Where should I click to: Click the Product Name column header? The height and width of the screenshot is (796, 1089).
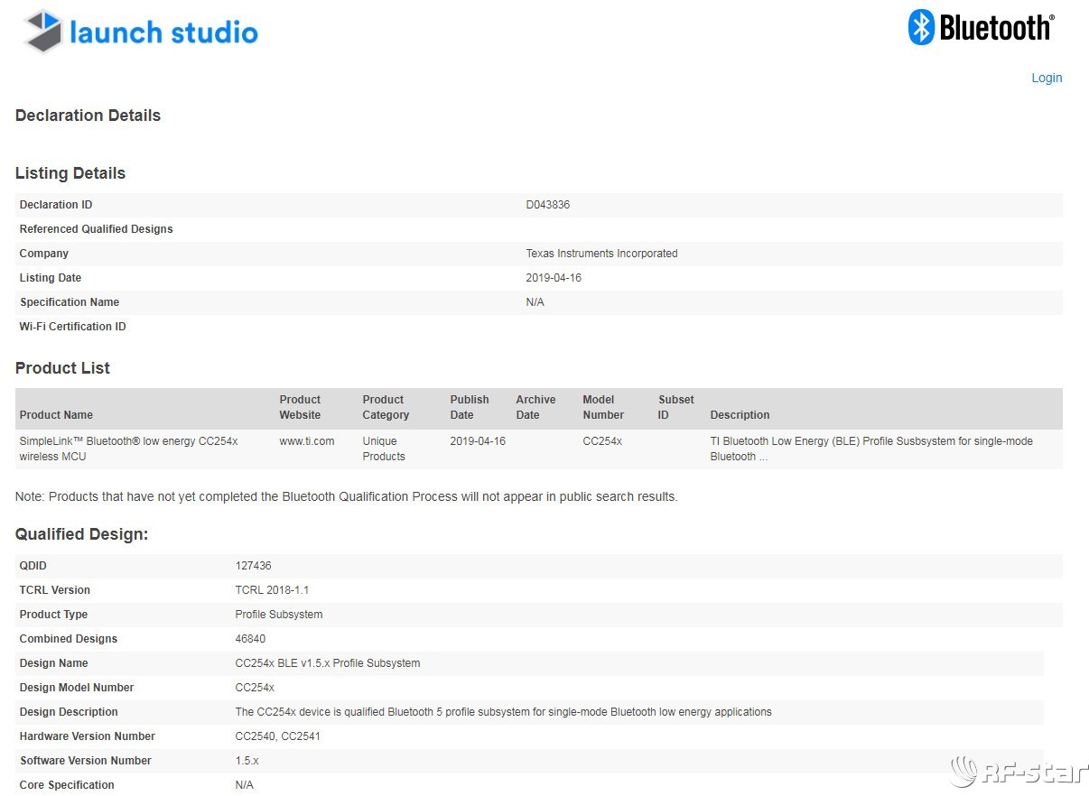click(56, 415)
